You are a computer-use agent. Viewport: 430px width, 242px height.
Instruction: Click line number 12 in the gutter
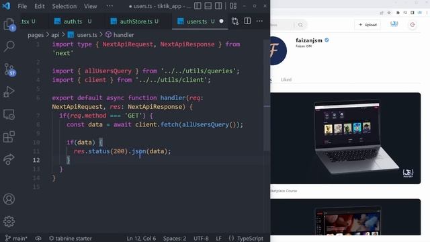36,160
